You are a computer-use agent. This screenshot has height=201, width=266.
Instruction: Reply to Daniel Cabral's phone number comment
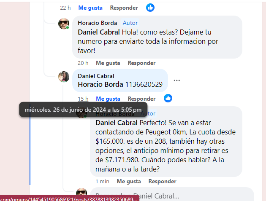coord(141,99)
